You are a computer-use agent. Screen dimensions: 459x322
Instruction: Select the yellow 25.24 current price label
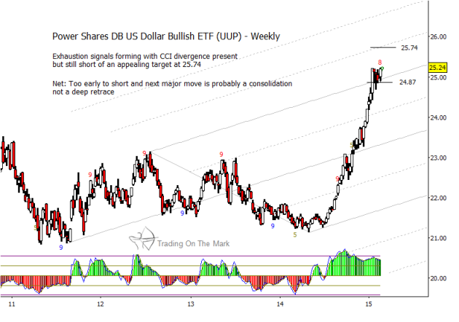437,68
